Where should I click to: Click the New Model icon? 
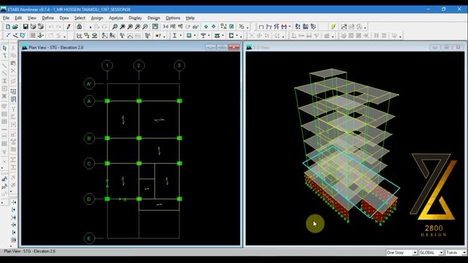8,27
